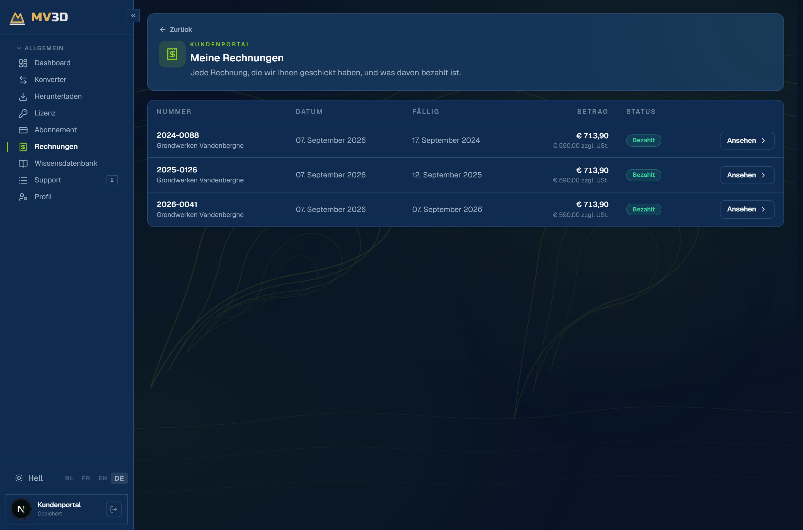Click the chevron in Ansehen for invoice 2024-0088
803x530 pixels.
point(763,141)
